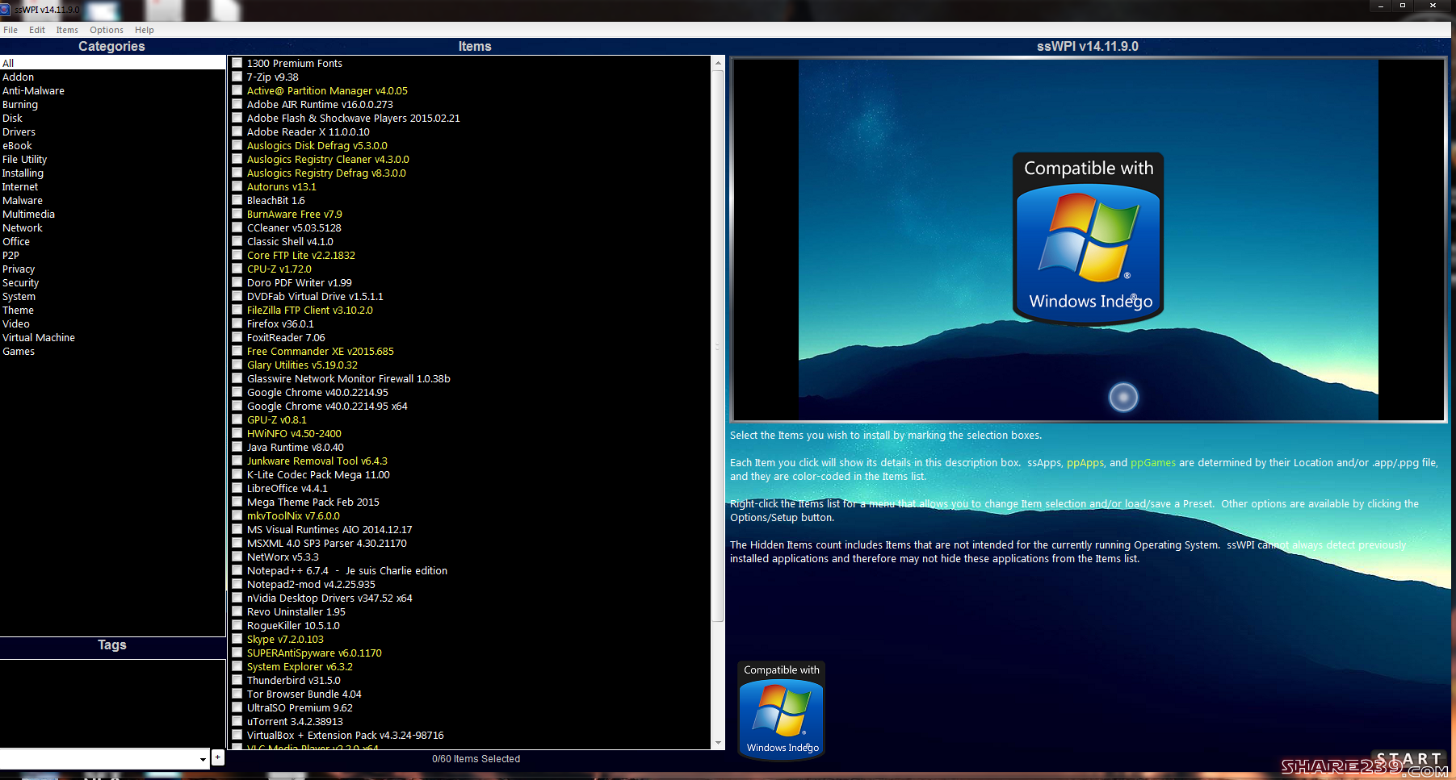The width and height of the screenshot is (1456, 780).
Task: Check the K-Lite Codec Pack Mega 11.00 box
Action: pyautogui.click(x=237, y=474)
